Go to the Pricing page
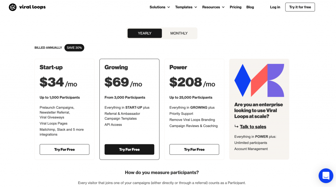The height and width of the screenshot is (187, 336). (236, 7)
